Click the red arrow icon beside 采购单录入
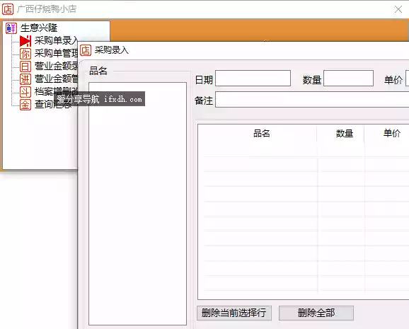 pyautogui.click(x=25, y=41)
